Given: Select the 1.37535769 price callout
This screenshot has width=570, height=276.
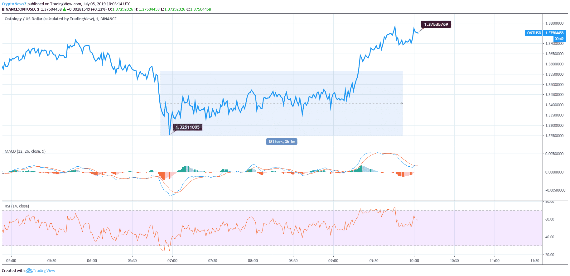Looking at the screenshot, I should [x=436, y=24].
